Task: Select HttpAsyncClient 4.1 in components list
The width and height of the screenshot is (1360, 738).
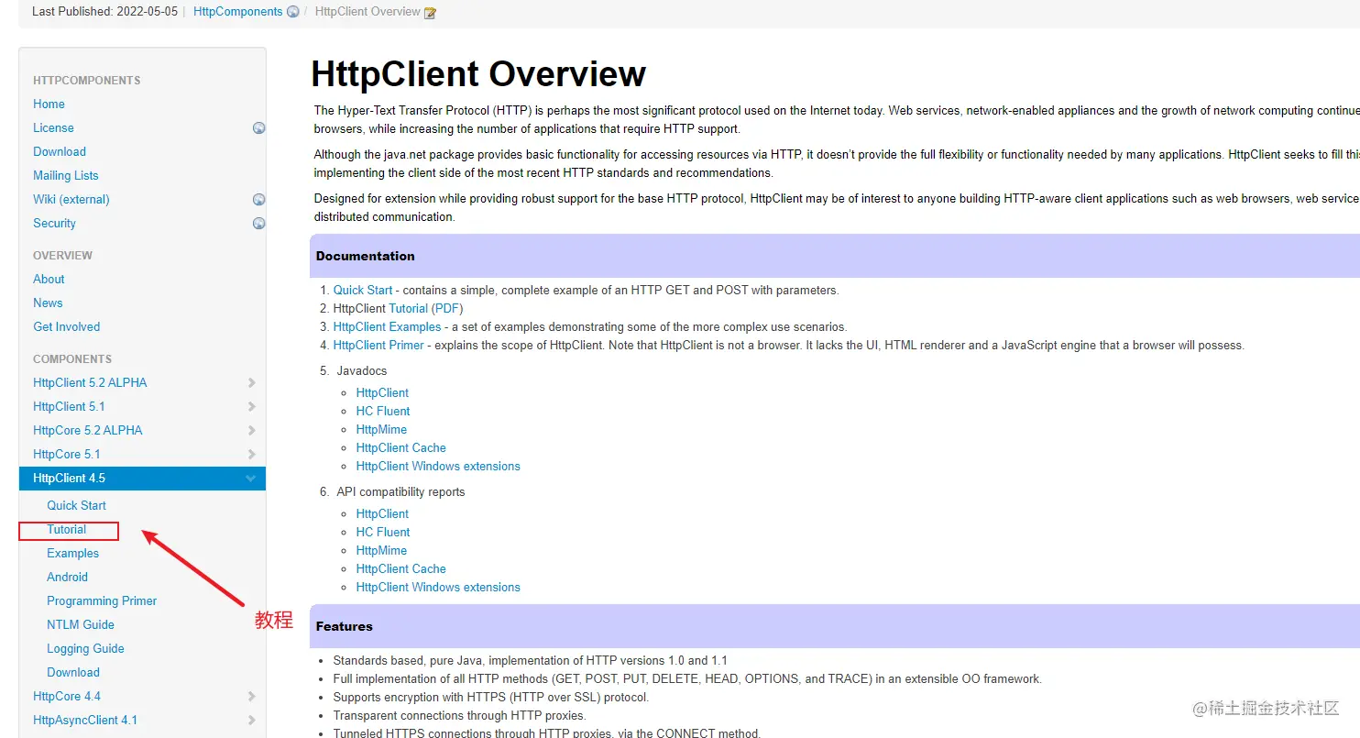Action: (85, 720)
